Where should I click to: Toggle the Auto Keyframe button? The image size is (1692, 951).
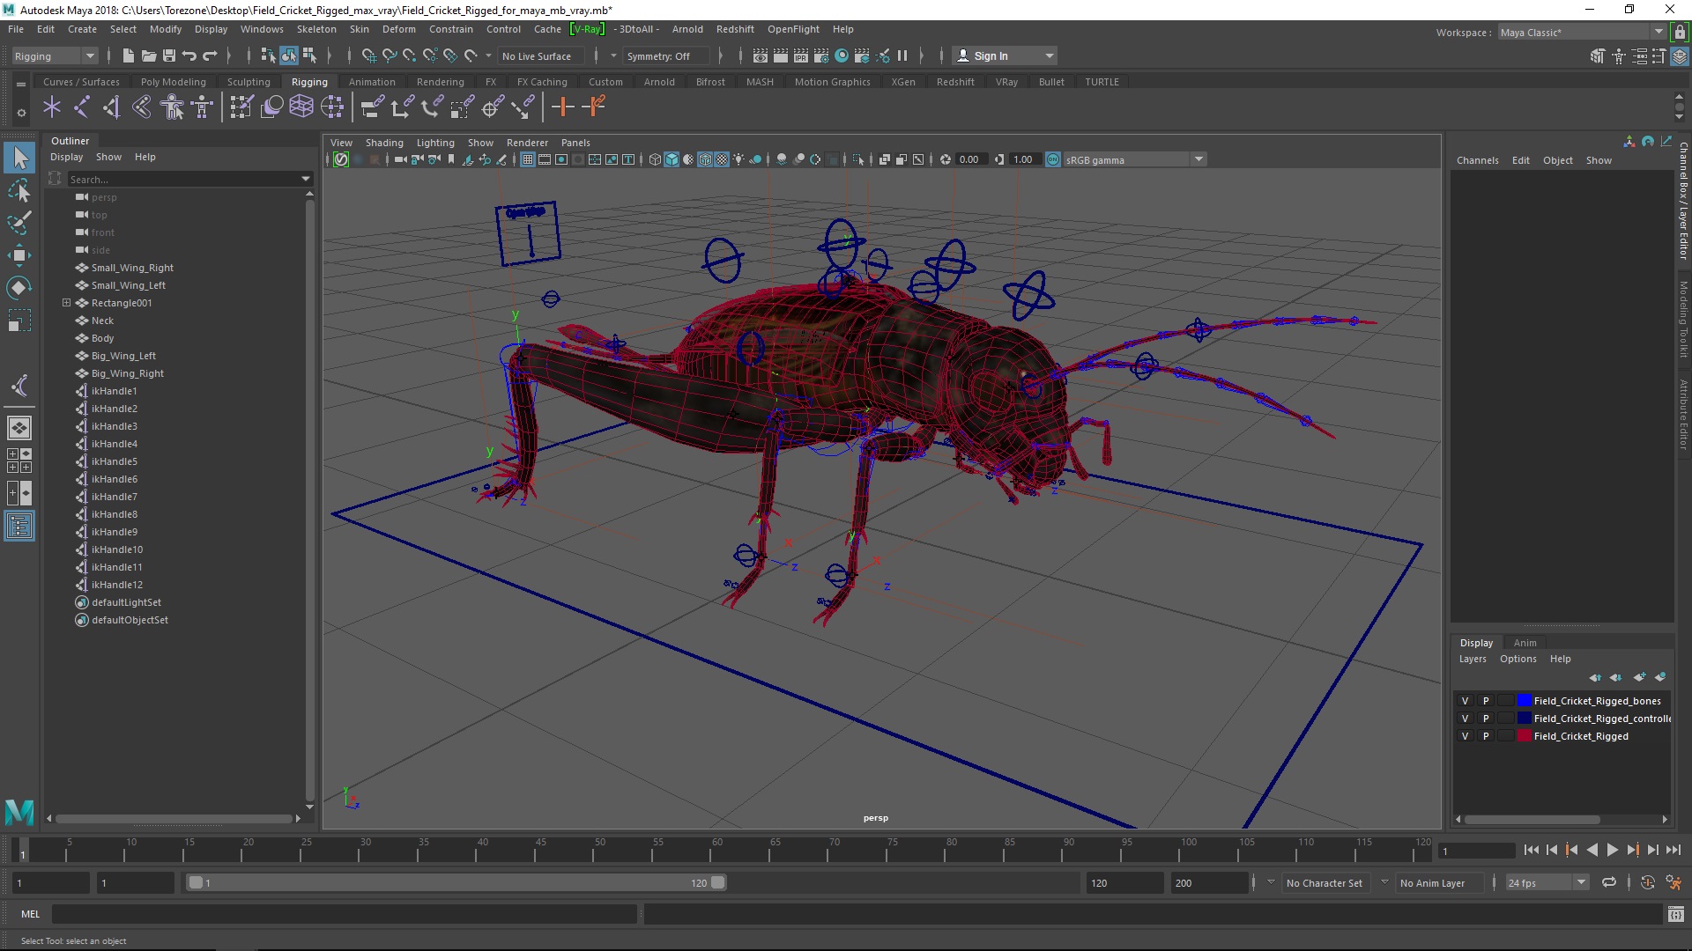[1647, 882]
